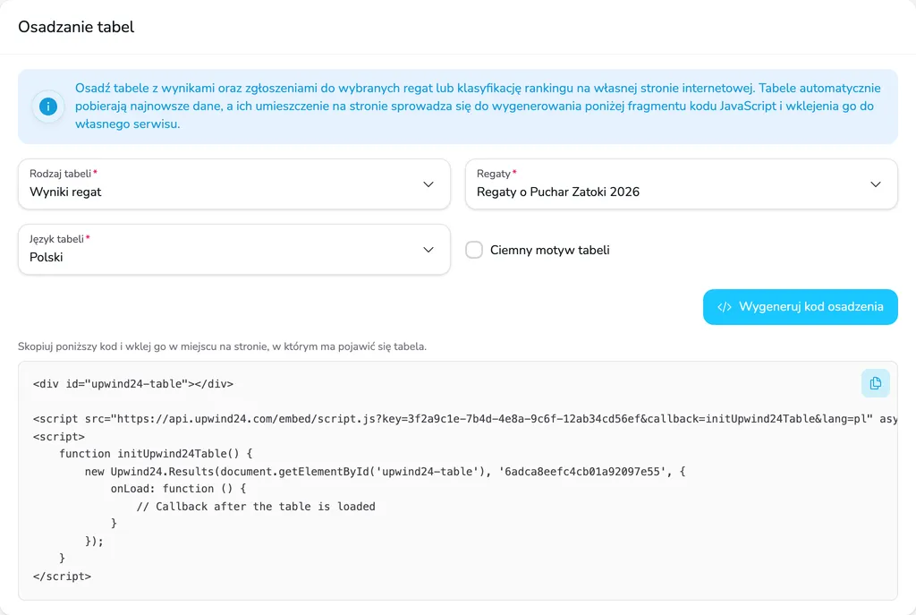Click the script src URL code line

(x=465, y=419)
